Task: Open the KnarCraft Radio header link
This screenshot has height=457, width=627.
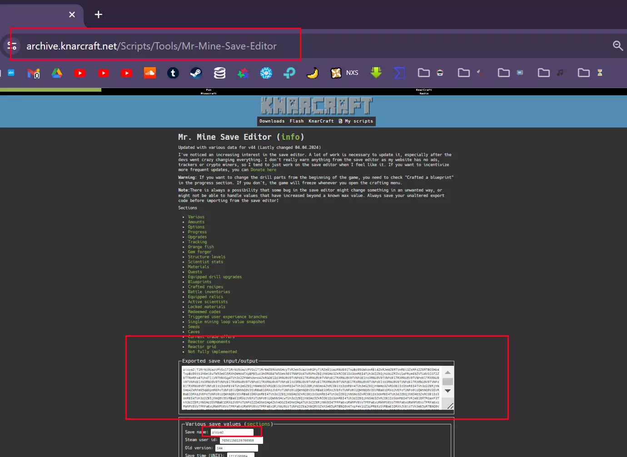Action: click(x=424, y=92)
